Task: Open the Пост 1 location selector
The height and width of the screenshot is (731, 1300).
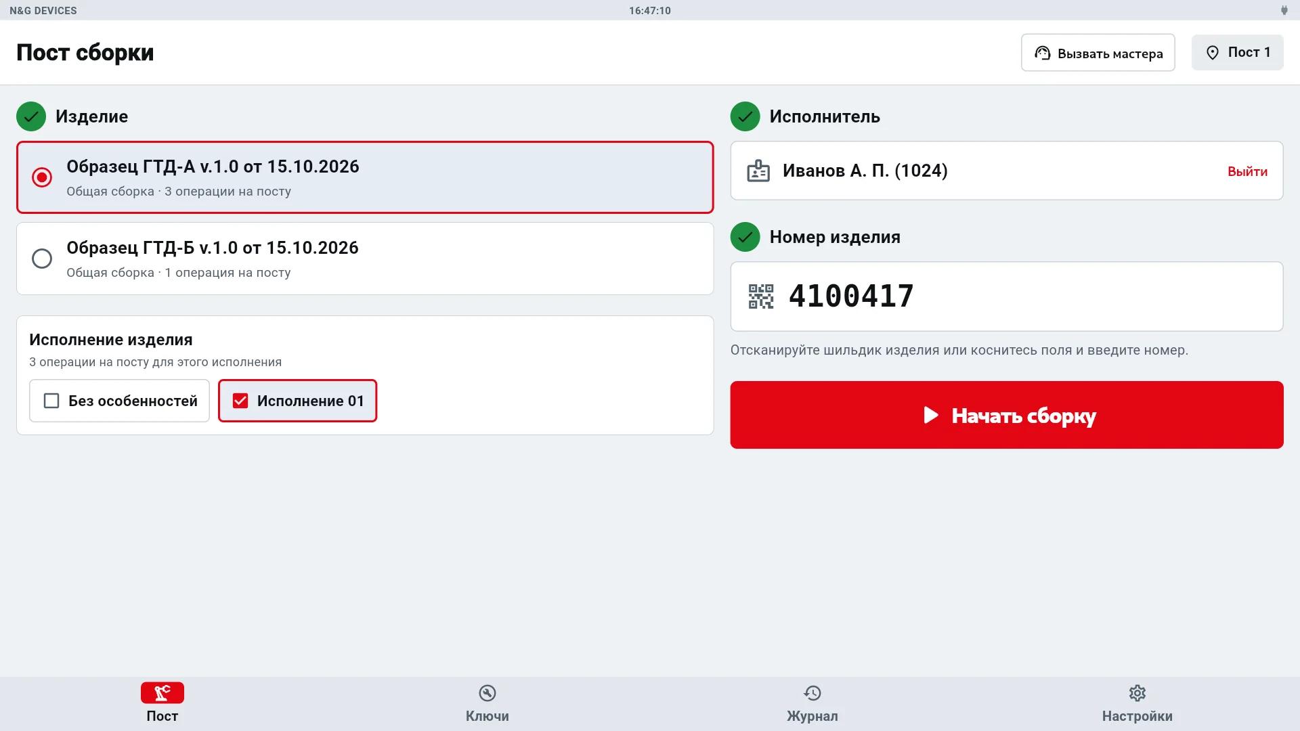Action: click(1238, 53)
